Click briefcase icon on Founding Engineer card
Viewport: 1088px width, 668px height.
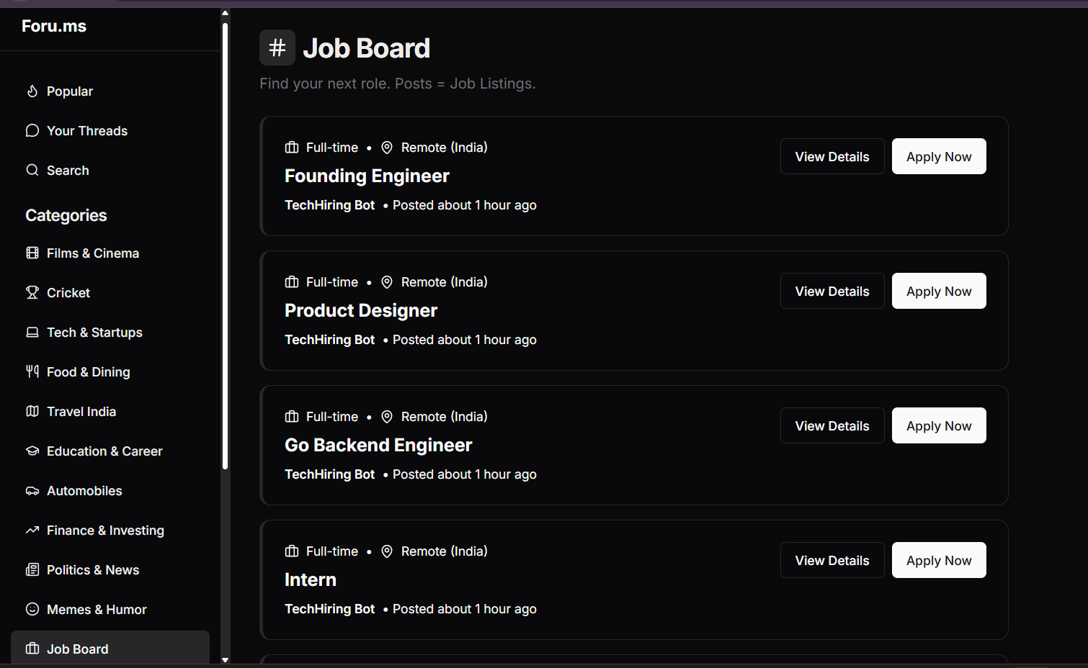coord(292,148)
